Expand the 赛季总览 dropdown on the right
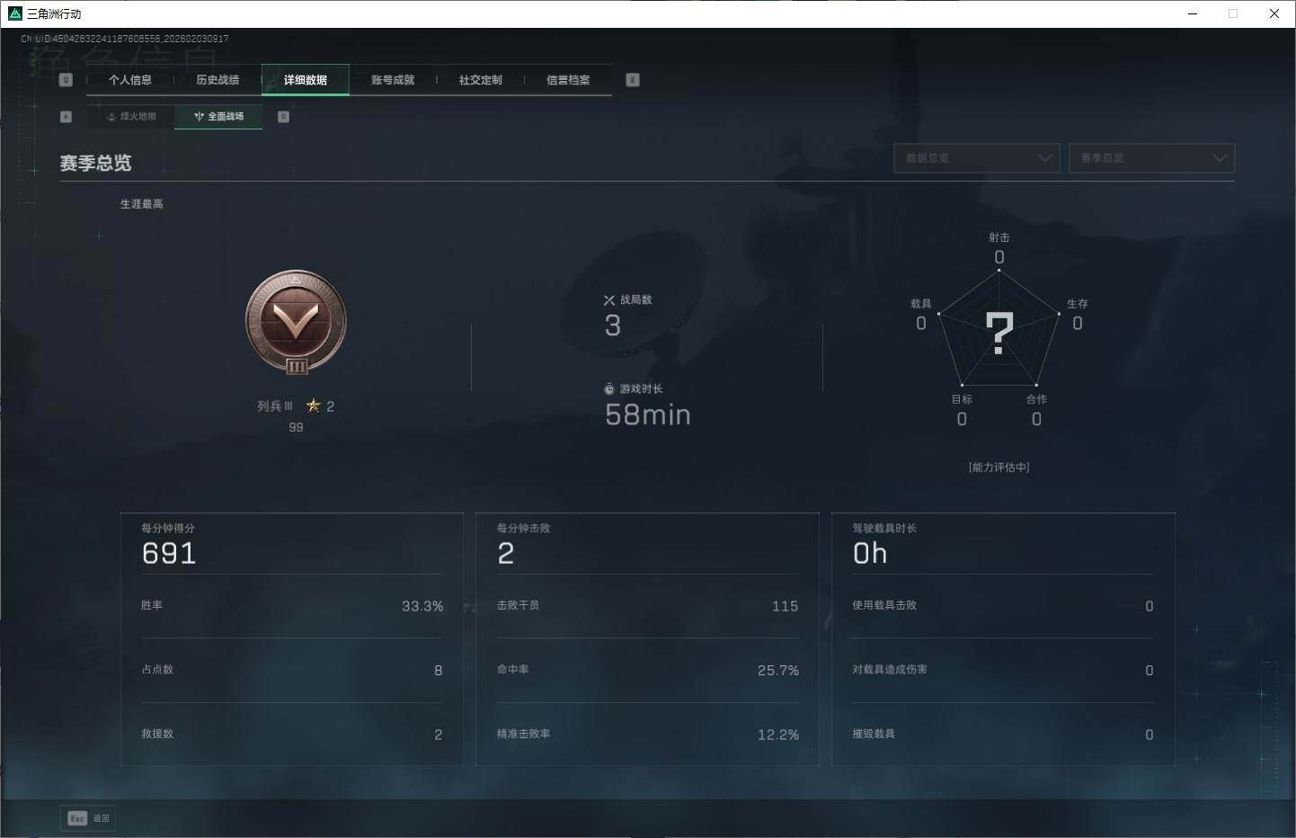Screen dimensions: 1296x838 (x=1151, y=158)
